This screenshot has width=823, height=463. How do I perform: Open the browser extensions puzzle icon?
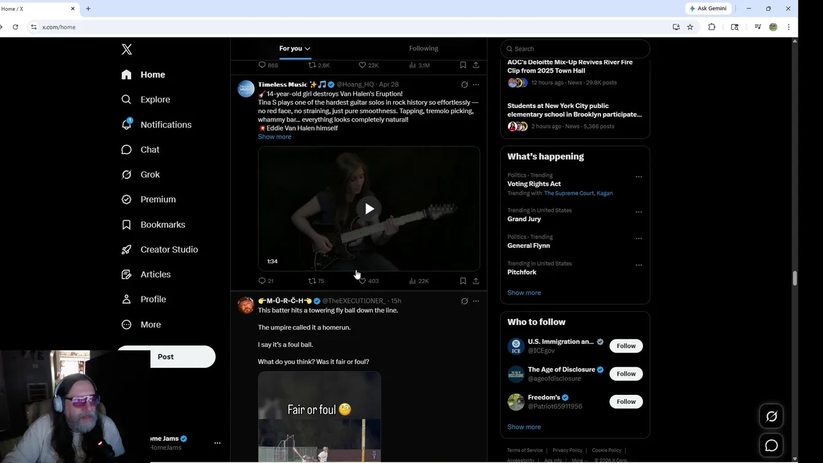[x=712, y=27]
